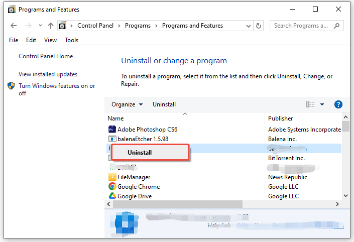
Task: Click the vertical scrollbar thumb
Action: click(345, 126)
